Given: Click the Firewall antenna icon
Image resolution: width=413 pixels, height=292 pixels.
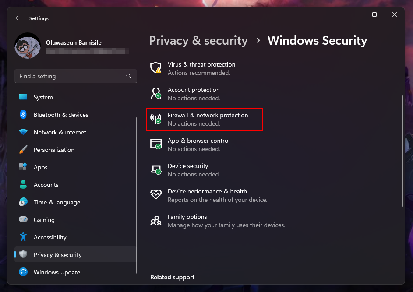Looking at the screenshot, I should (x=155, y=119).
